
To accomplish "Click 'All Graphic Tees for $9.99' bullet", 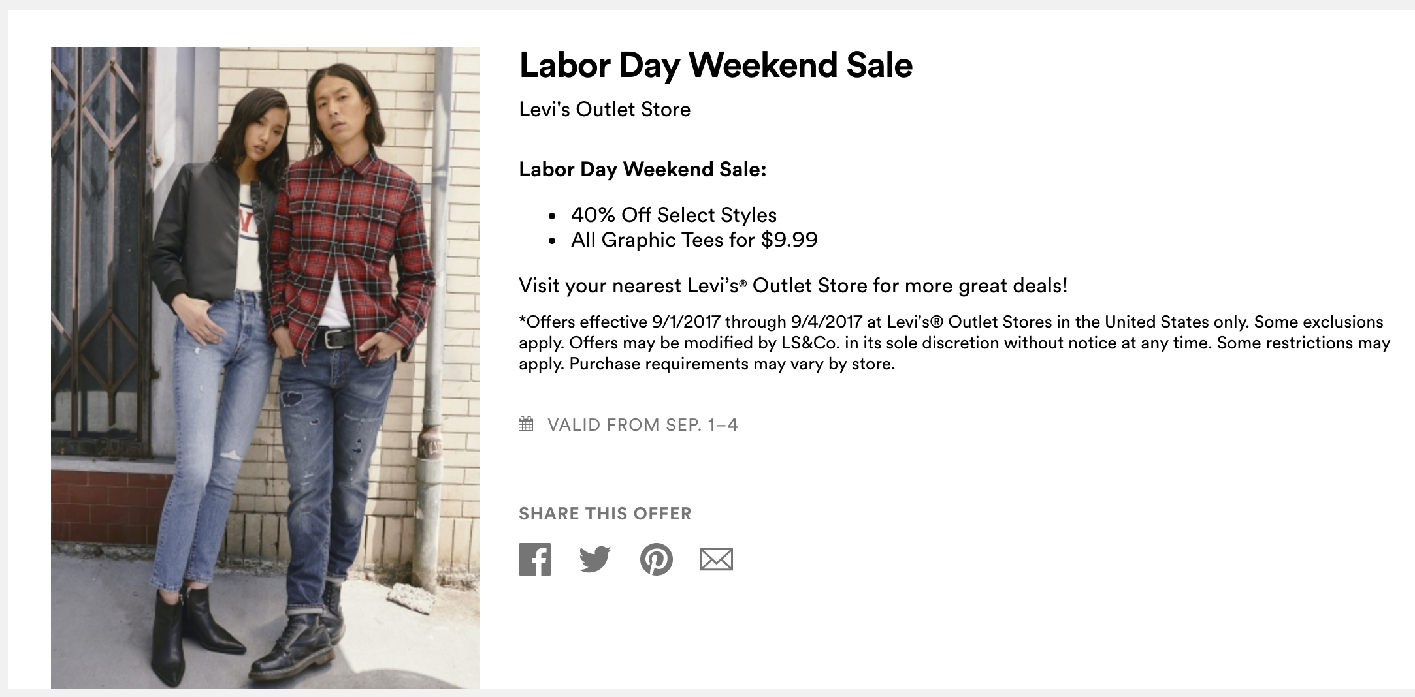I will [694, 240].
